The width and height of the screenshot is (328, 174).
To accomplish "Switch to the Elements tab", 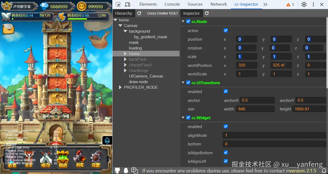I will coord(148,4).
